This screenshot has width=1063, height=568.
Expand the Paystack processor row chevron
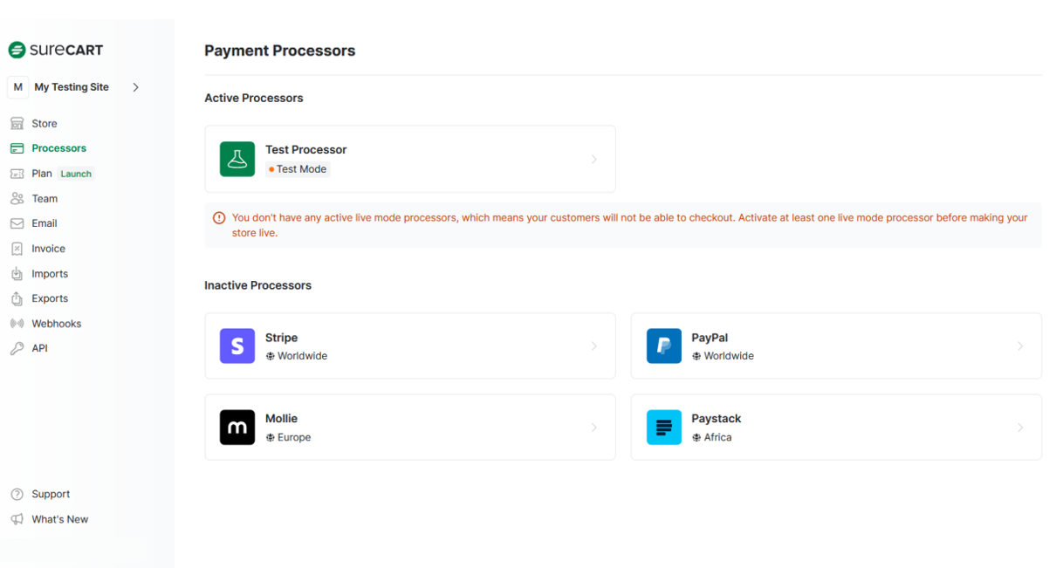pyautogui.click(x=1020, y=428)
